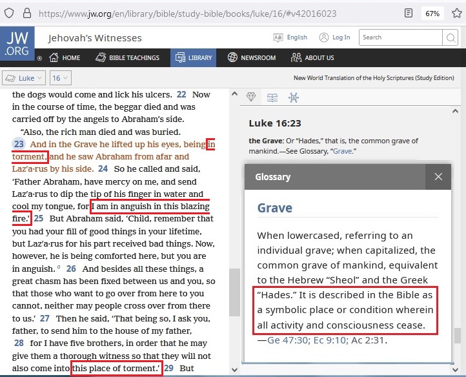The width and height of the screenshot is (466, 377).
Task: Close the Glossary popup
Action: pyautogui.click(x=438, y=177)
